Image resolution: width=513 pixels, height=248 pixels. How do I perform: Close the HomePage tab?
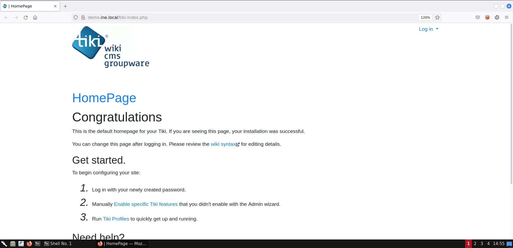[x=55, y=6]
